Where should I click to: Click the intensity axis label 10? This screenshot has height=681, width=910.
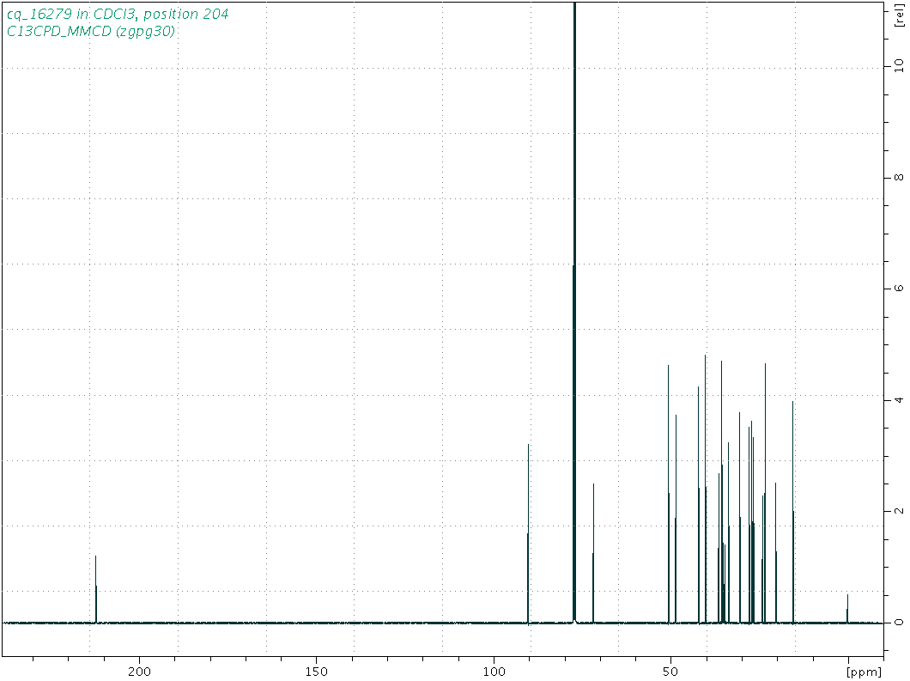899,66
